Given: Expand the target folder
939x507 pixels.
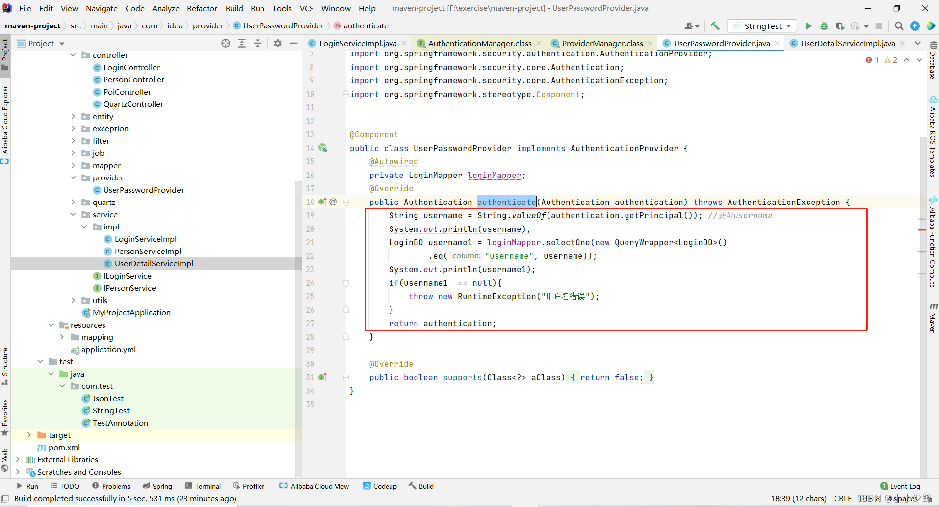Looking at the screenshot, I should pyautogui.click(x=29, y=435).
